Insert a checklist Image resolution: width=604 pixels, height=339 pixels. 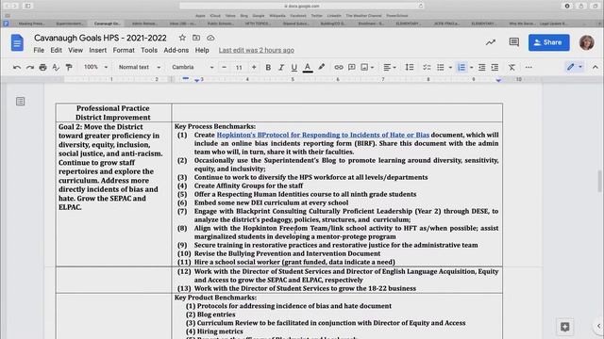pyautogui.click(x=427, y=67)
